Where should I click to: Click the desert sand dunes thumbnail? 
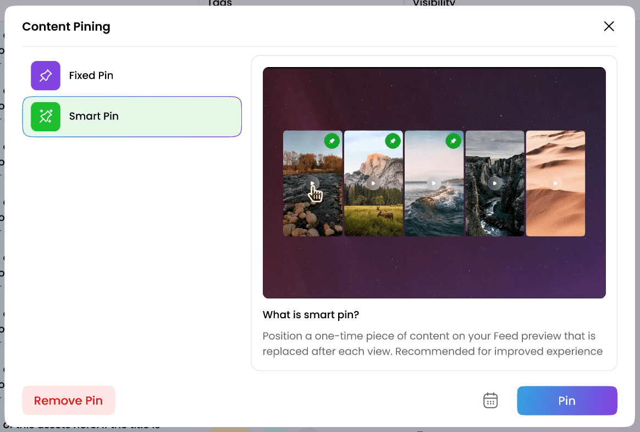tap(555, 184)
